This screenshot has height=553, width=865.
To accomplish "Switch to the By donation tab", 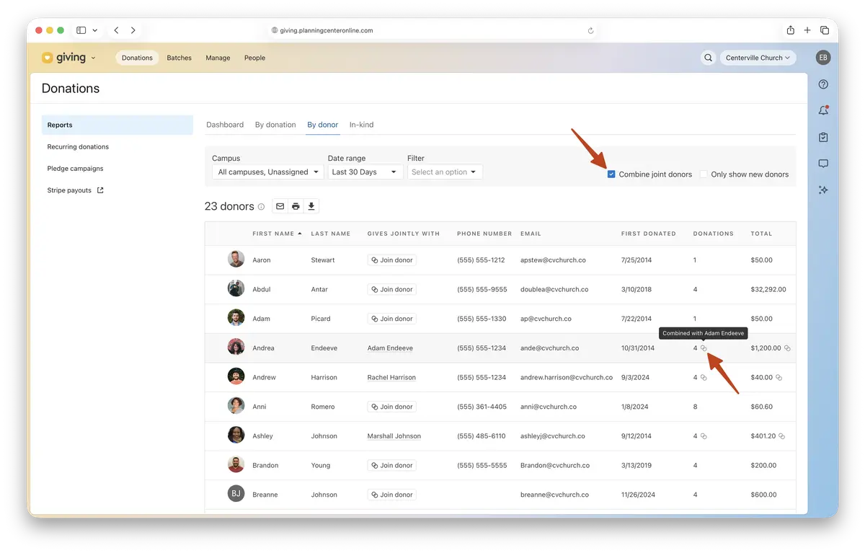I will [x=275, y=125].
